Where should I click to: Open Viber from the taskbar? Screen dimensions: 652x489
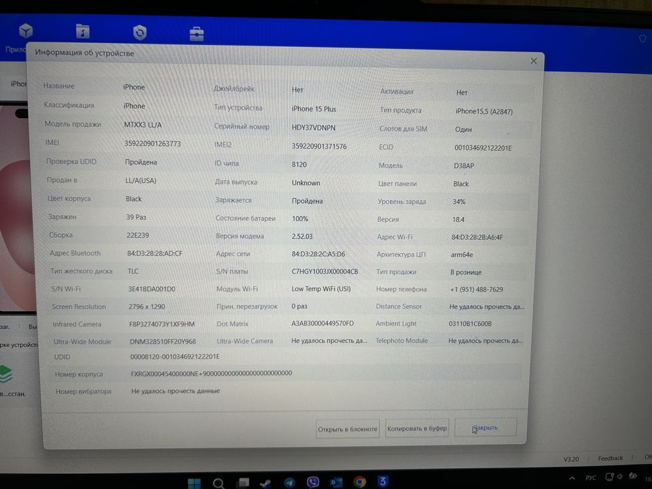pyautogui.click(x=313, y=482)
